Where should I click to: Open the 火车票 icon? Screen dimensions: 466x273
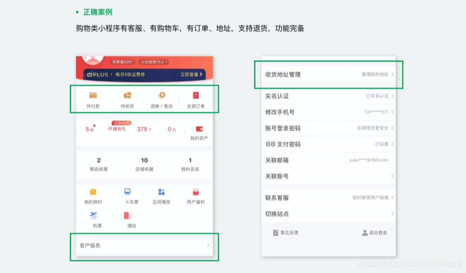coord(128,192)
